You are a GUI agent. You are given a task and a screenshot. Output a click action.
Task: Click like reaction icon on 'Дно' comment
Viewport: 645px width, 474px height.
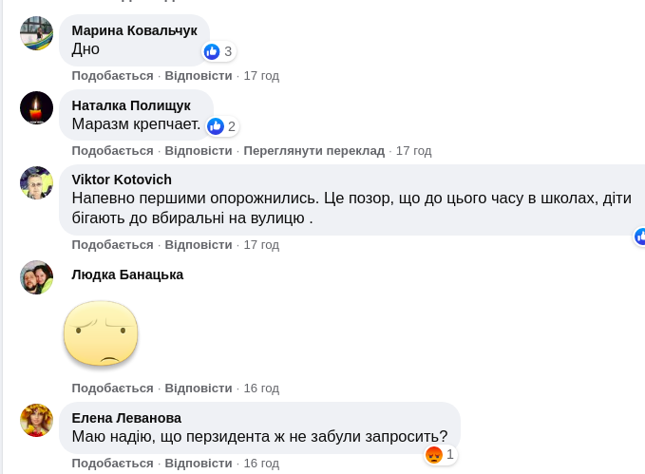point(212,51)
